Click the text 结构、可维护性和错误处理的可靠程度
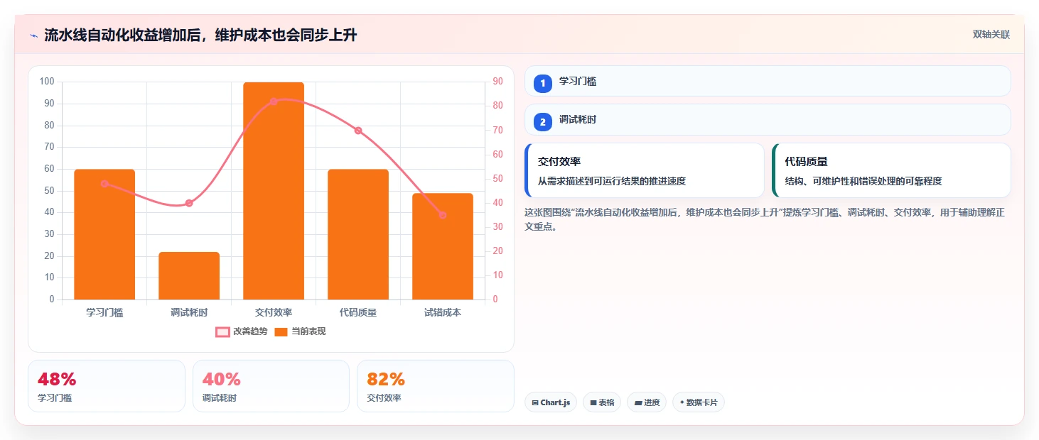This screenshot has height=440, width=1039. coord(863,181)
